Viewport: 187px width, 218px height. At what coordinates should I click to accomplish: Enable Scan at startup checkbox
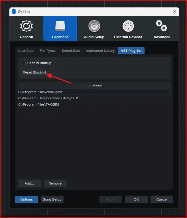point(23,63)
